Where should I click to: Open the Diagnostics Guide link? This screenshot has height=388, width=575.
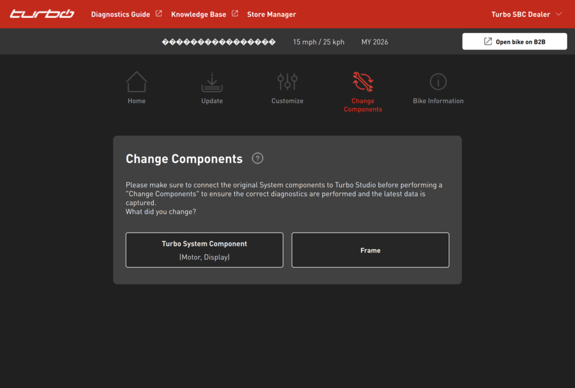120,14
